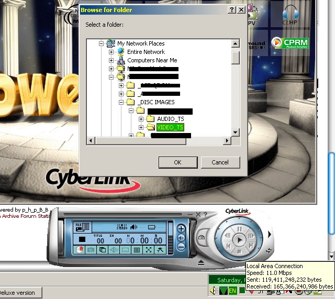Click the subtitle box indicator on display
The height and width of the screenshot is (299, 335).
(152, 227)
